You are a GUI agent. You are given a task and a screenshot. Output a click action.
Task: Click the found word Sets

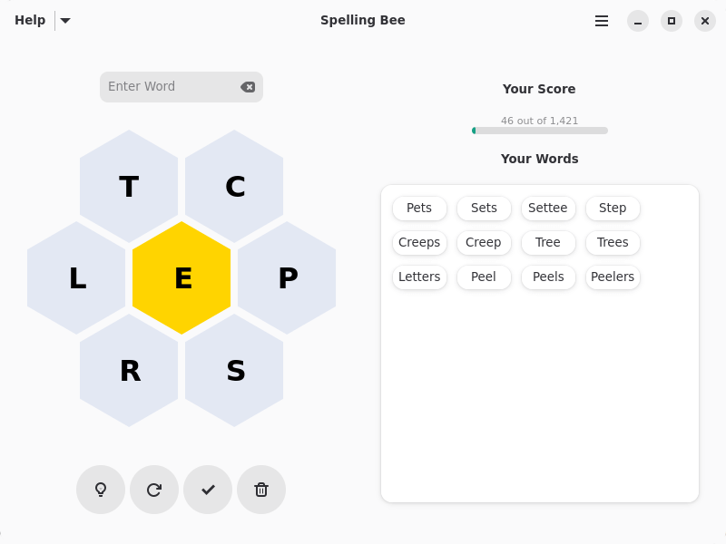(484, 209)
